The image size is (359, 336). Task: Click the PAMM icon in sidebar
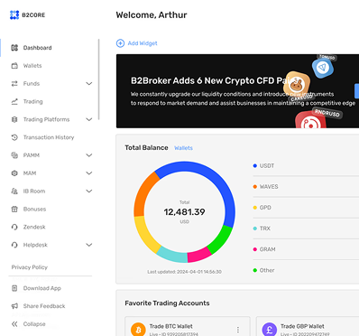coord(14,155)
